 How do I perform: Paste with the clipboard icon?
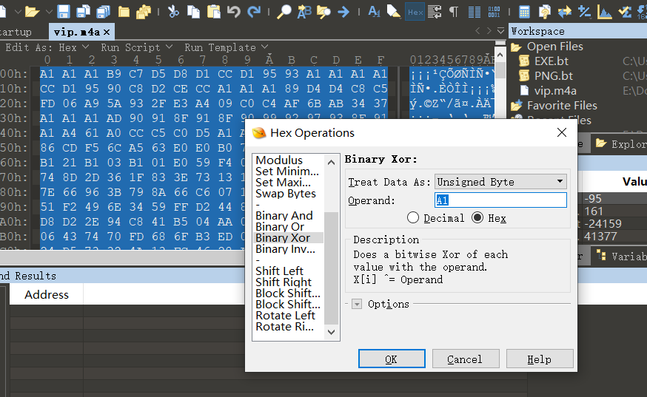click(213, 12)
